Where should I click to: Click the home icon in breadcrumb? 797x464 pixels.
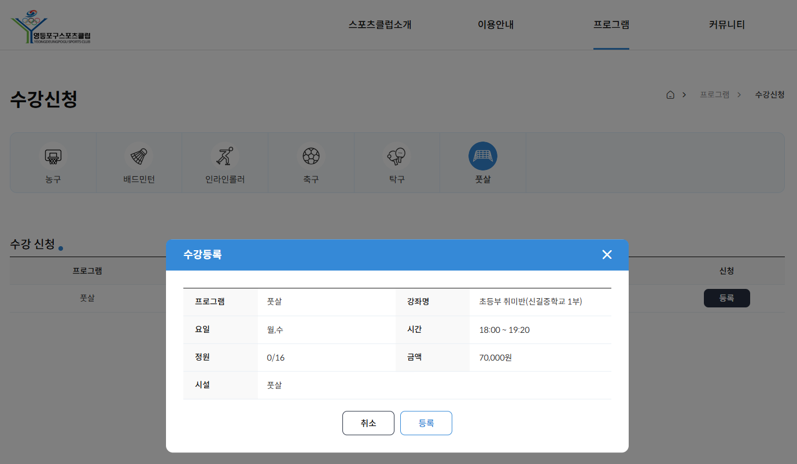(x=670, y=95)
